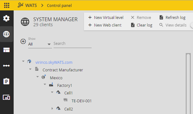Viewport: 193px width, 114px height.
Task: Collapse the Factory1 tree node
Action: click(x=45, y=84)
